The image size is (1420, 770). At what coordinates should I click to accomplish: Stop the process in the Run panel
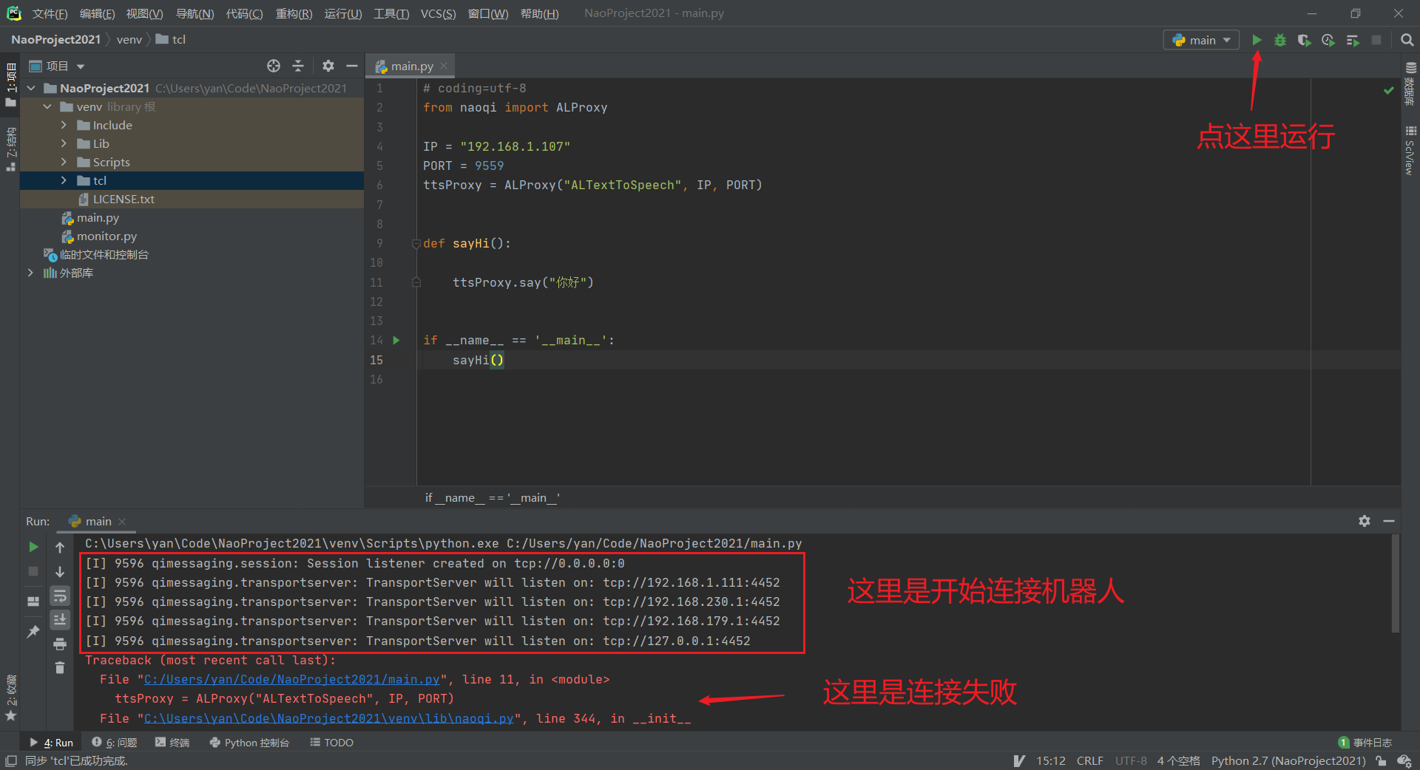coord(33,571)
